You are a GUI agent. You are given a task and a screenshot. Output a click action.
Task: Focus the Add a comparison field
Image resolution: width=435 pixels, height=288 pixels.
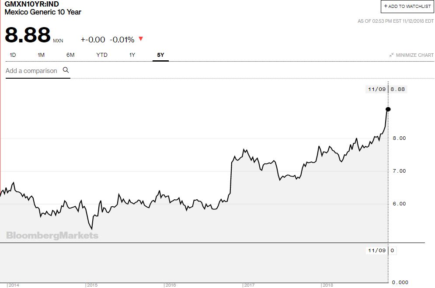38,71
